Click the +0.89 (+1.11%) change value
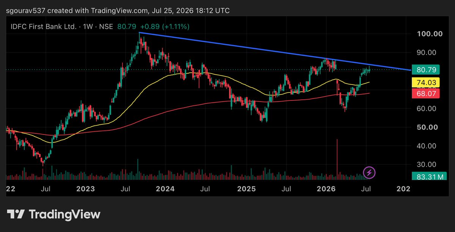The height and width of the screenshot is (232, 455). 164,27
